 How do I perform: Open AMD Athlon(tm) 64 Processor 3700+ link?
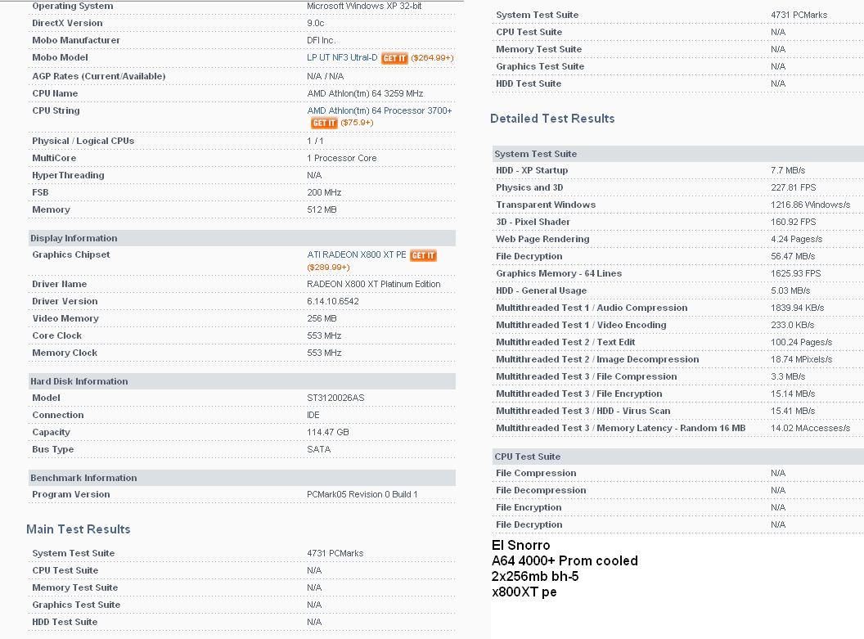379,110
